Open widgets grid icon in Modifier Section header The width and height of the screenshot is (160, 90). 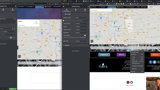coord(88,6)
